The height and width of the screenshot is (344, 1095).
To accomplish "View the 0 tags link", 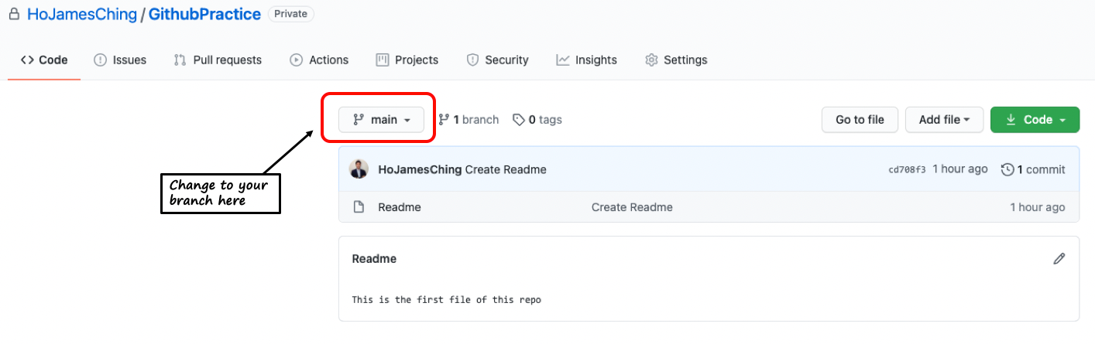I will 537,120.
